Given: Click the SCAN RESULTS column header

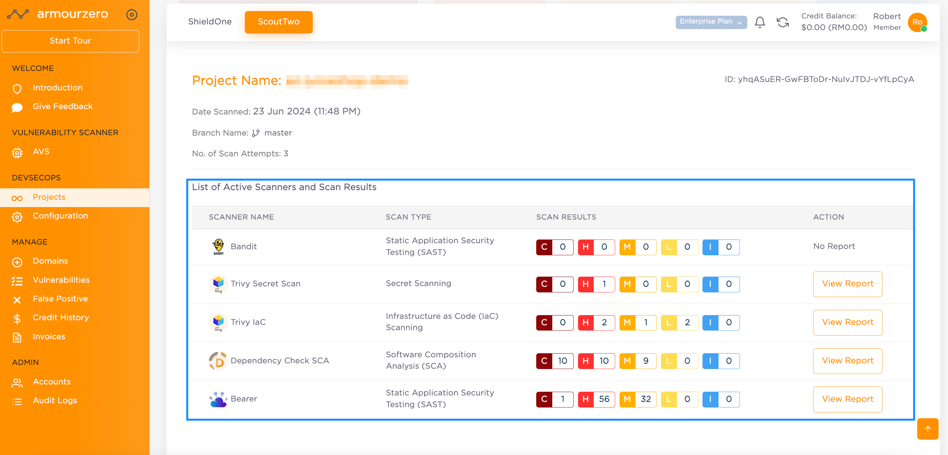Looking at the screenshot, I should pos(566,217).
